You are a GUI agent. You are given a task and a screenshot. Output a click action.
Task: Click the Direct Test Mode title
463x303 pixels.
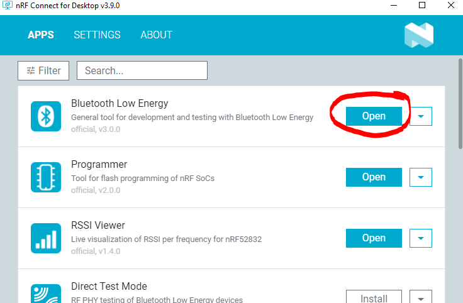109,286
